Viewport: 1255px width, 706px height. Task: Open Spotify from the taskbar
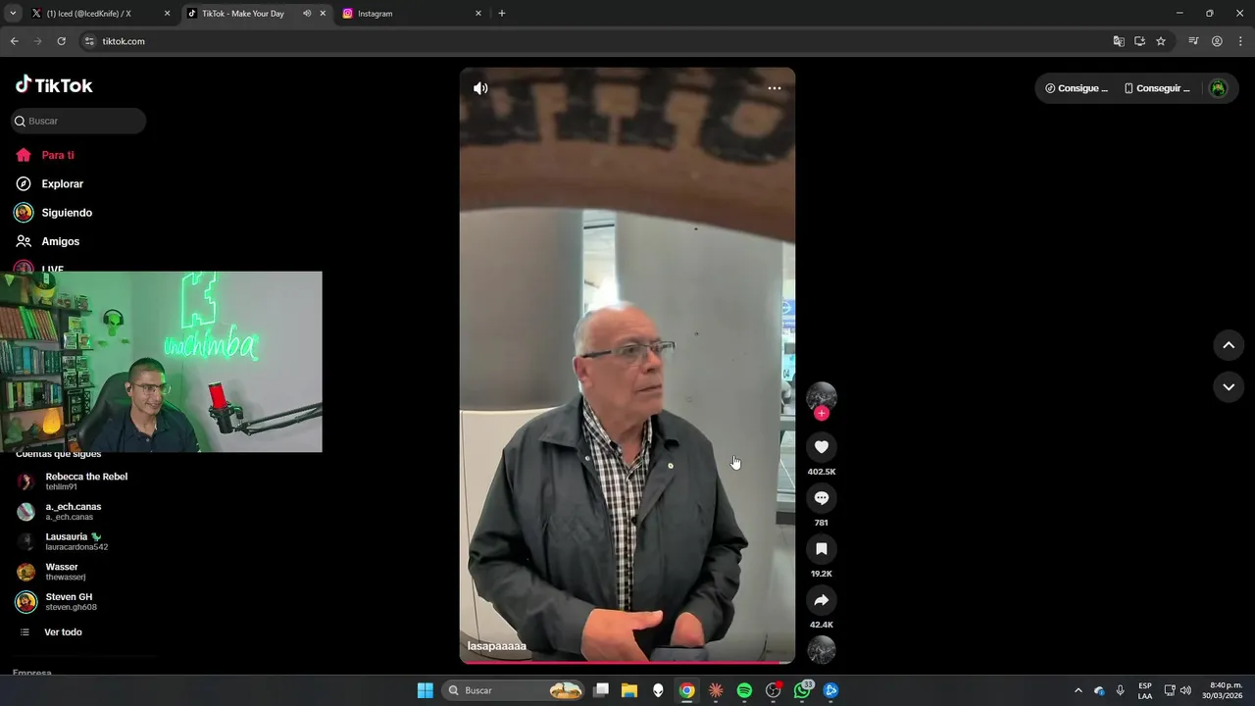(744, 690)
